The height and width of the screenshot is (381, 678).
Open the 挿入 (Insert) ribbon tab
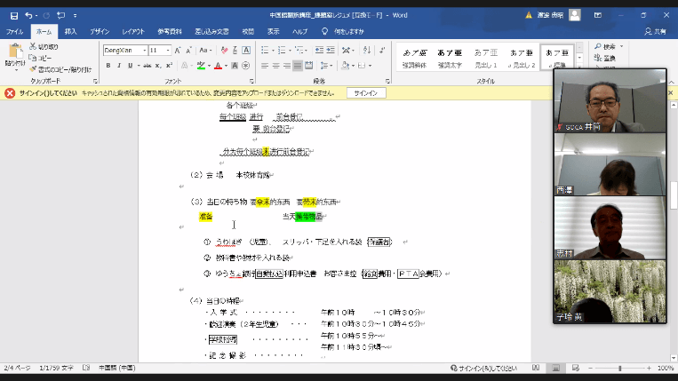pyautogui.click(x=70, y=31)
